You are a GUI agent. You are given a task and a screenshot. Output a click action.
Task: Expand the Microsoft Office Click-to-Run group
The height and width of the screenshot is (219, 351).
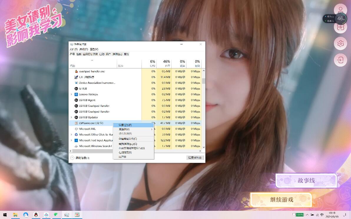[72, 135]
